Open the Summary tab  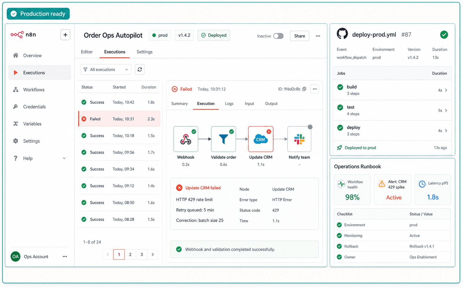pos(179,103)
